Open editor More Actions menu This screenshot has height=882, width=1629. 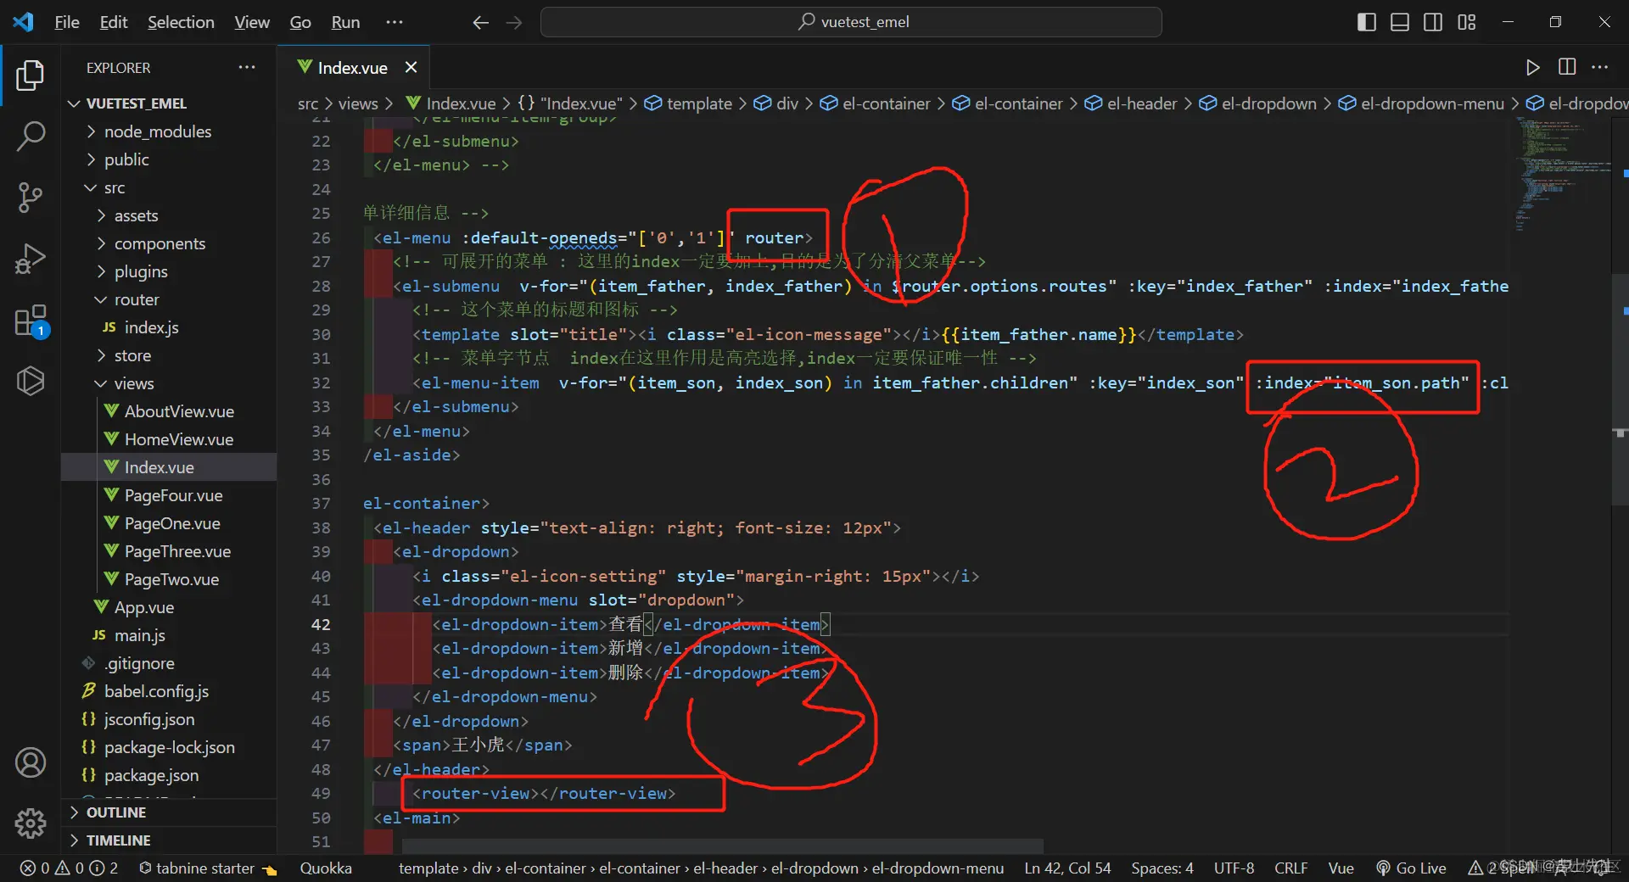point(1600,67)
